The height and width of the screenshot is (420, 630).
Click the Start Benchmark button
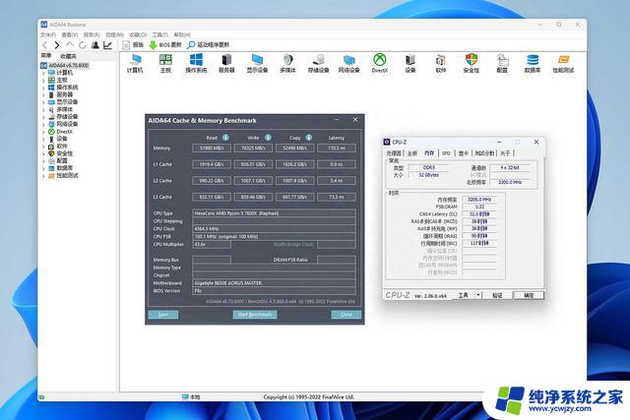pyautogui.click(x=255, y=315)
